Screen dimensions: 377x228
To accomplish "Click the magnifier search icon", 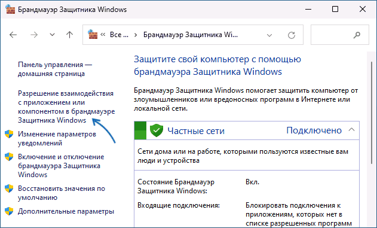I will pyautogui.click(x=357, y=35).
